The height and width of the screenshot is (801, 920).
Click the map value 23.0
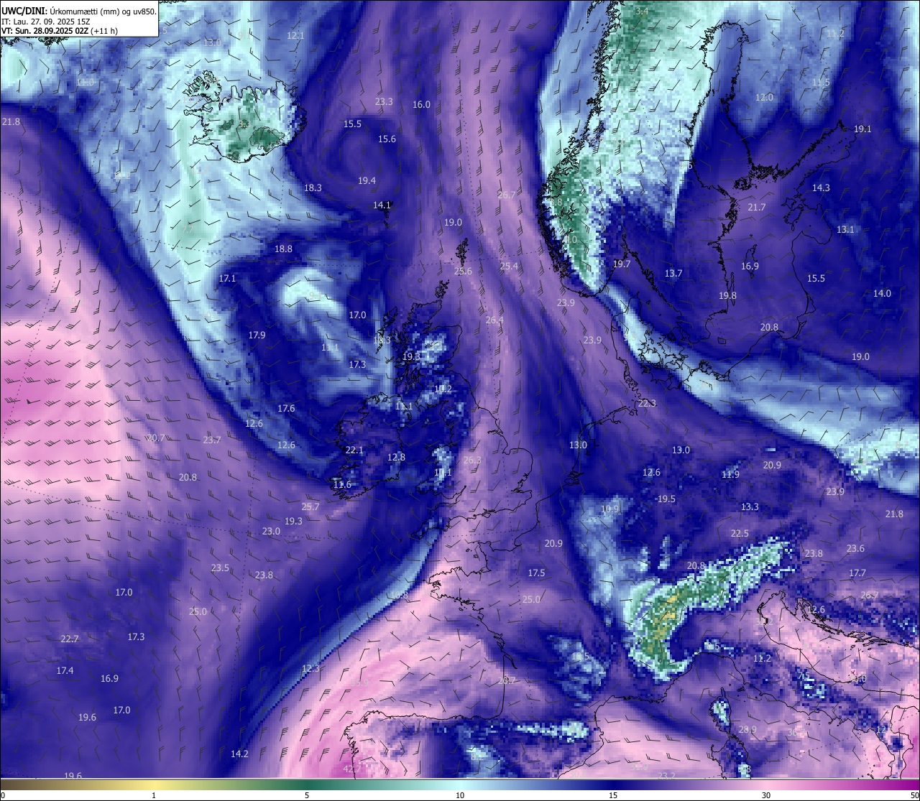(270, 531)
